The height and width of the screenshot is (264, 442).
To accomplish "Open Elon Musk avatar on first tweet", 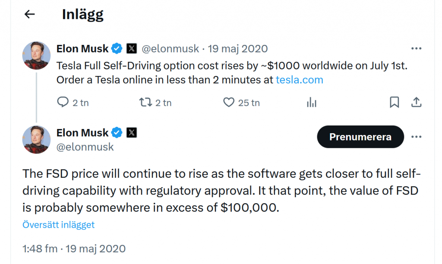I will [x=36, y=56].
